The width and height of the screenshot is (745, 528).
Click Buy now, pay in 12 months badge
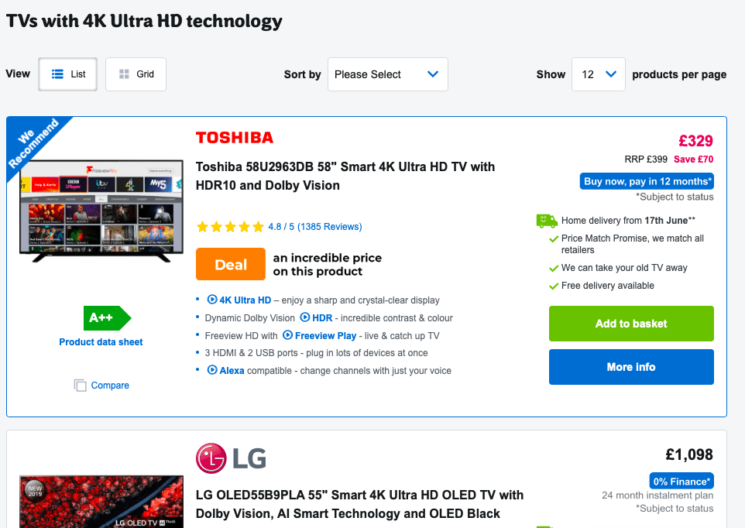pyautogui.click(x=647, y=181)
